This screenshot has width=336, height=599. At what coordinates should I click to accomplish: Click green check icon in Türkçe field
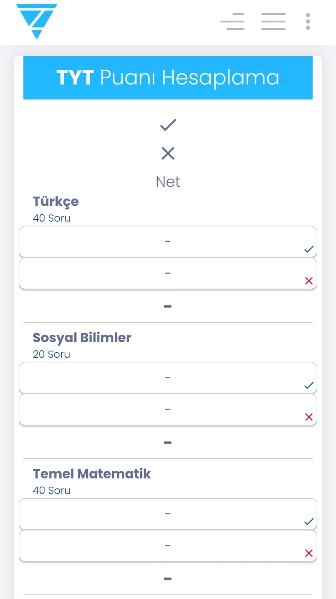pyautogui.click(x=309, y=249)
